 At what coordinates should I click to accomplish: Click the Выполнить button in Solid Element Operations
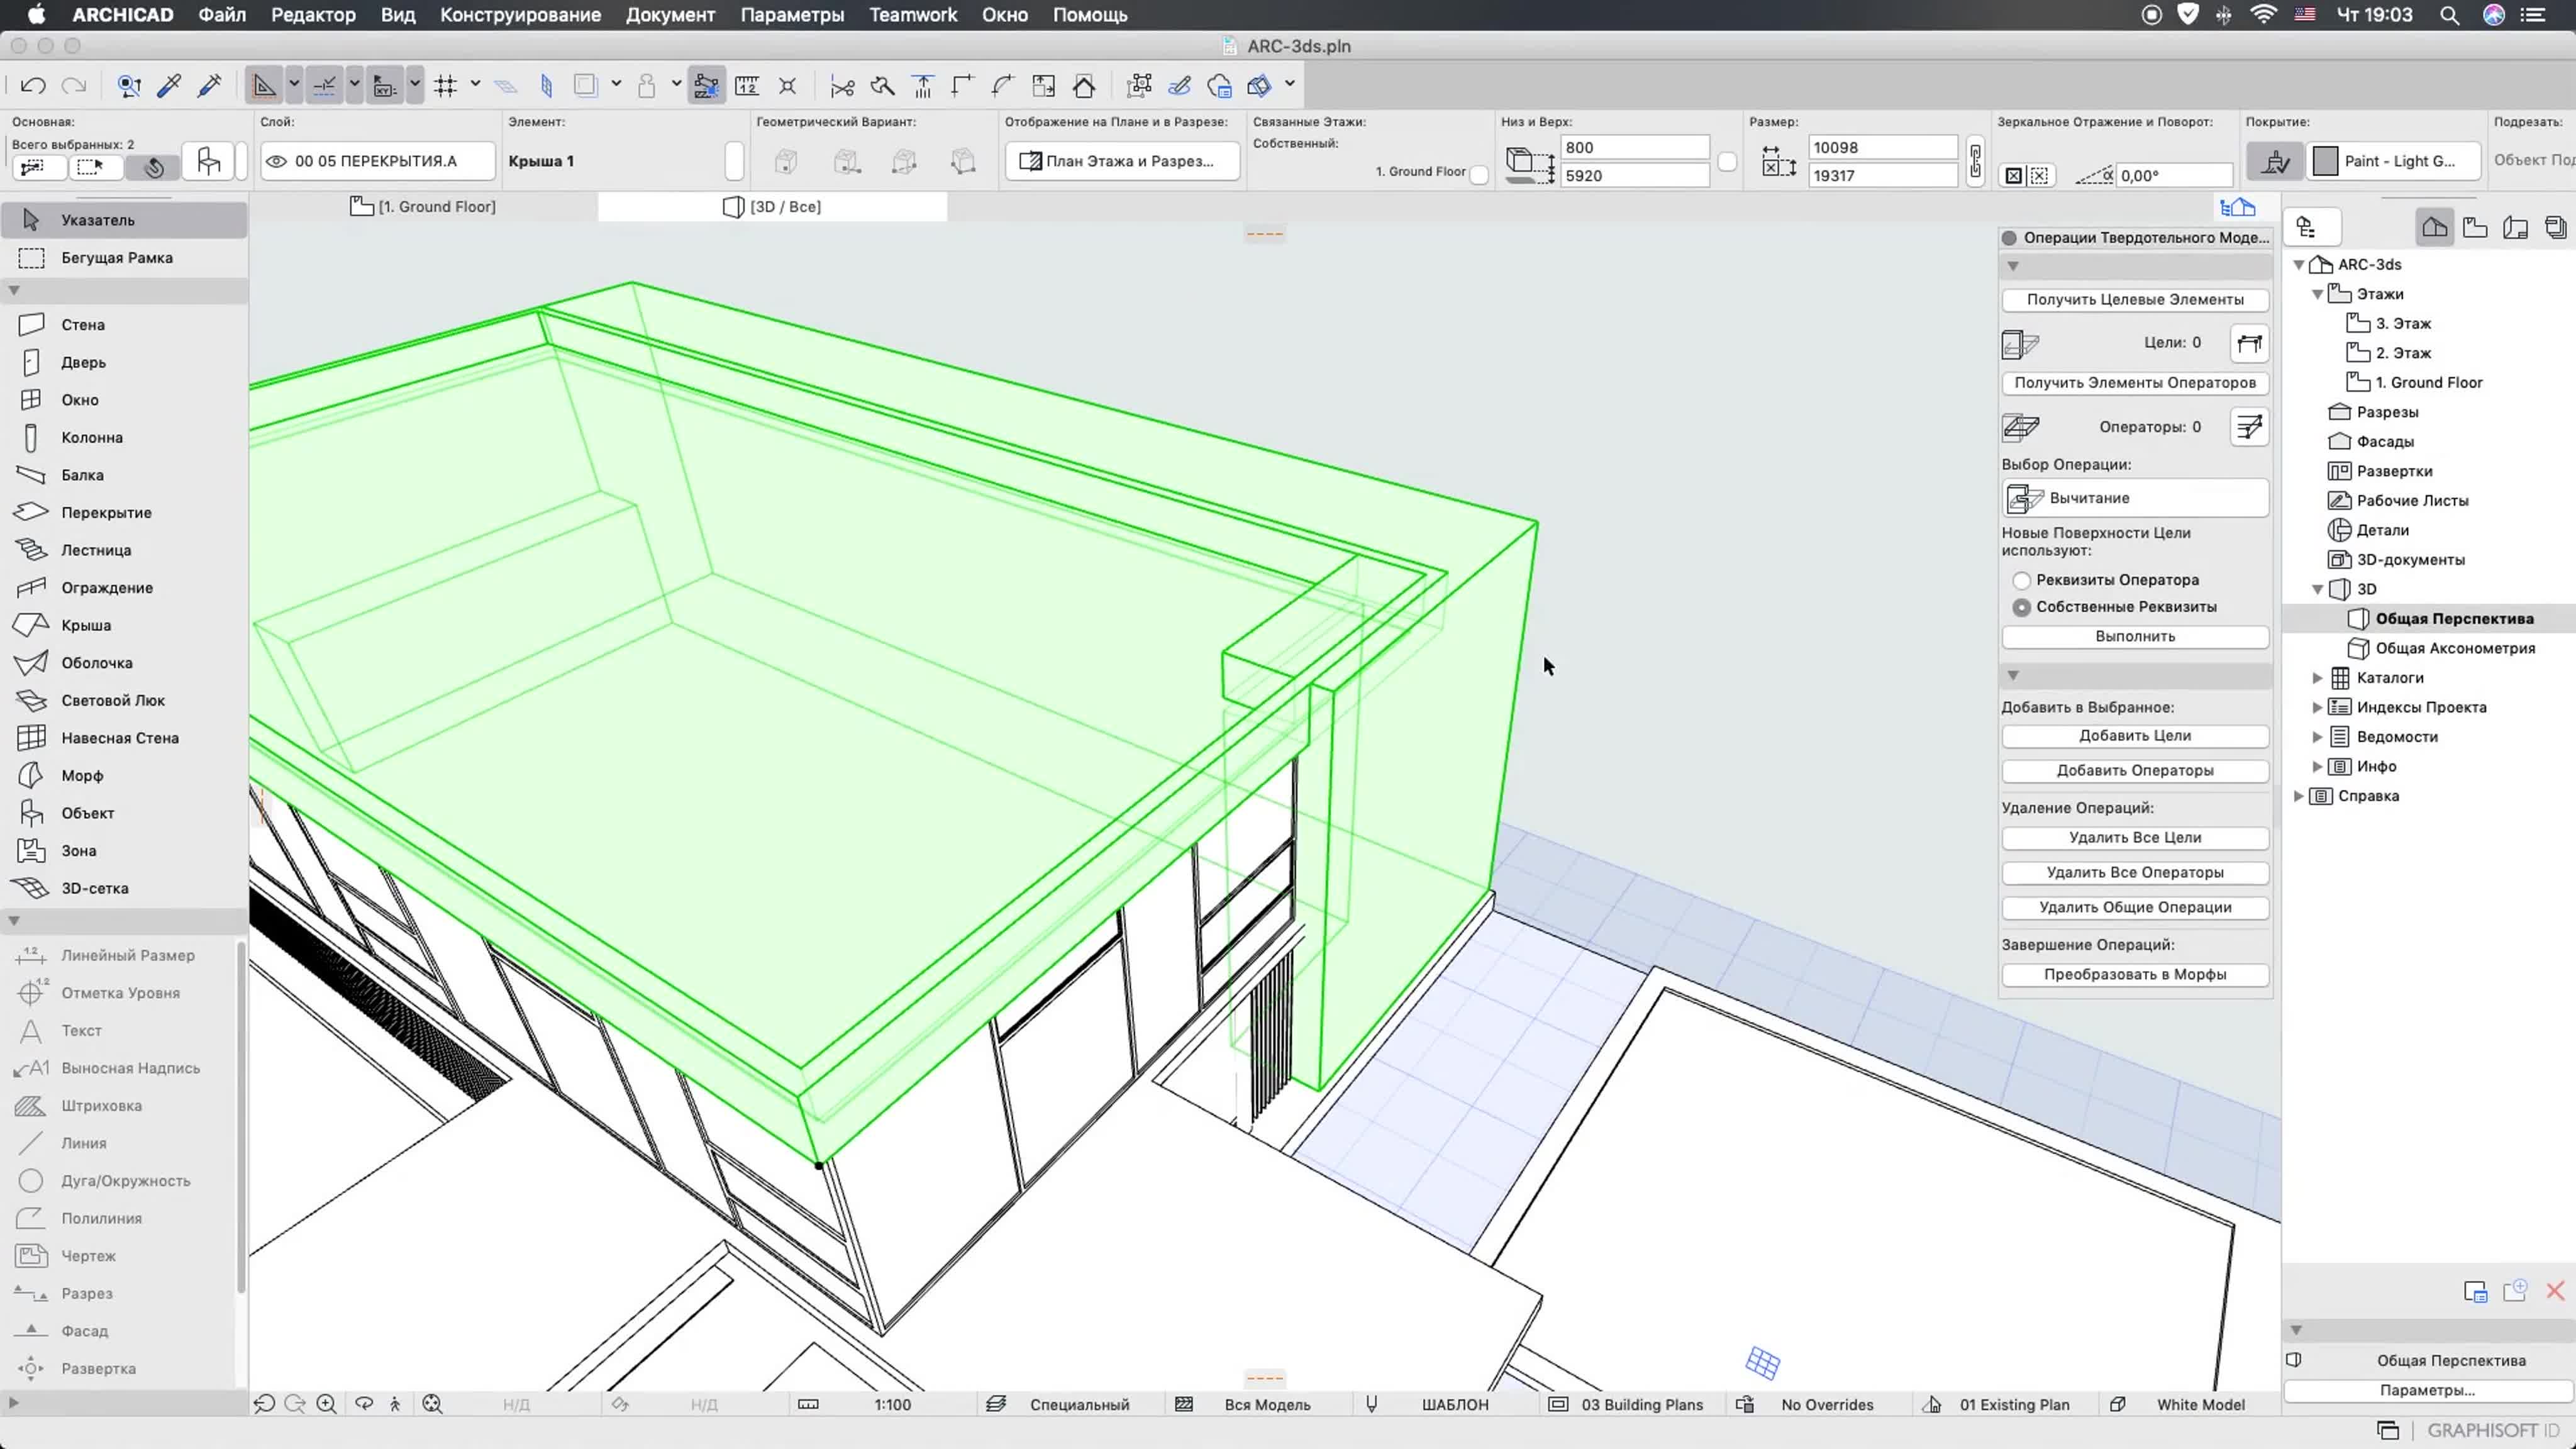tap(2136, 635)
